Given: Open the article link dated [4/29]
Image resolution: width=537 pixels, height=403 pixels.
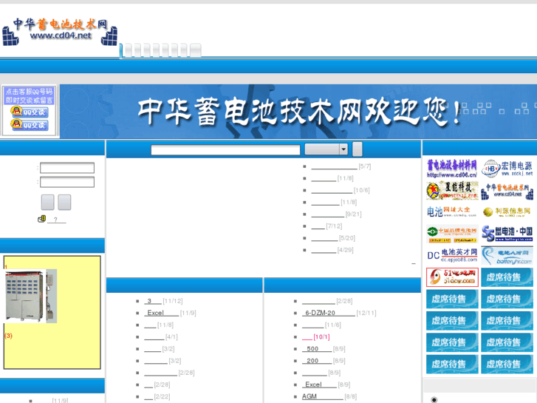Looking at the screenshot, I should (324, 251).
